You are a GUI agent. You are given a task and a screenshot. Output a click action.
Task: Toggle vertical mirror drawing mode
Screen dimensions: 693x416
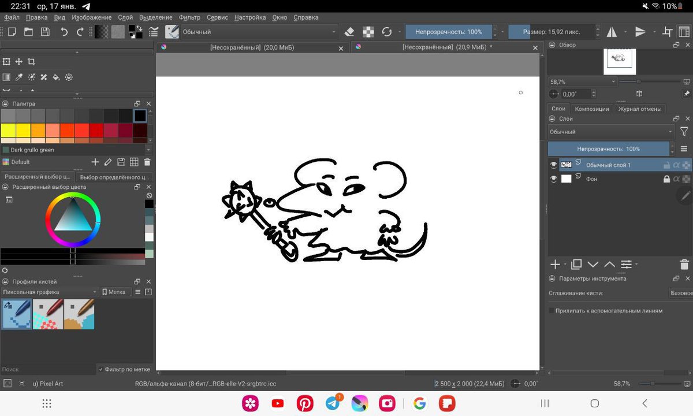(640, 32)
